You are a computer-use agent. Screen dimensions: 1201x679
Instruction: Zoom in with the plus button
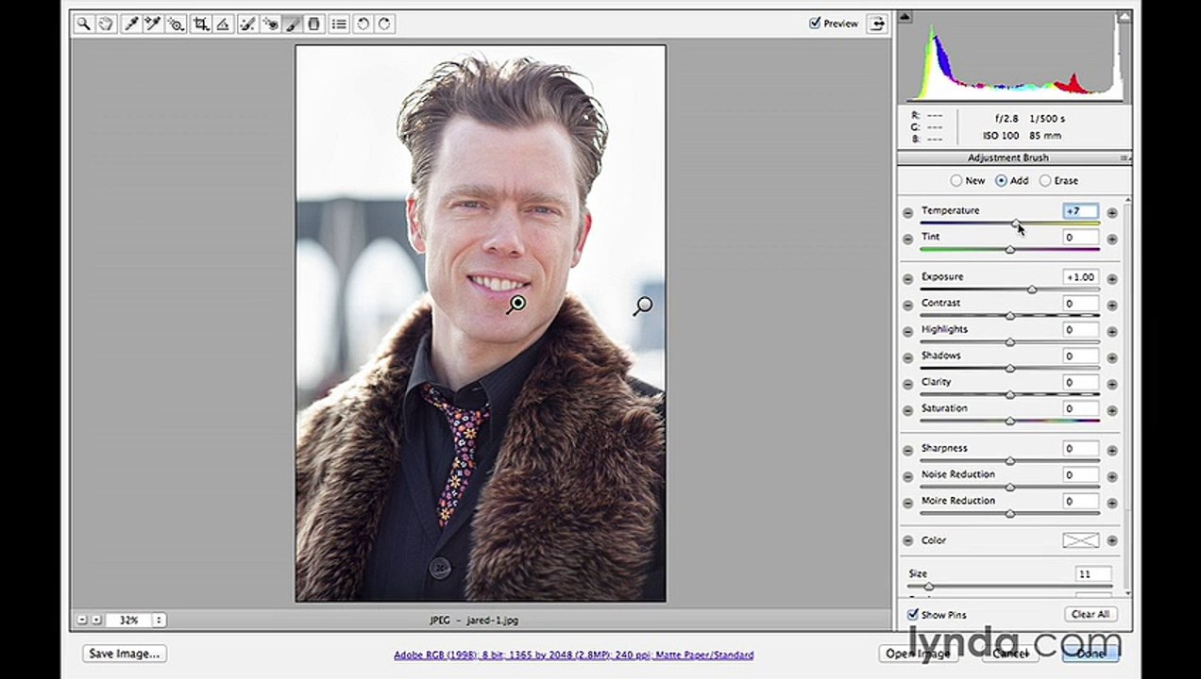point(96,620)
